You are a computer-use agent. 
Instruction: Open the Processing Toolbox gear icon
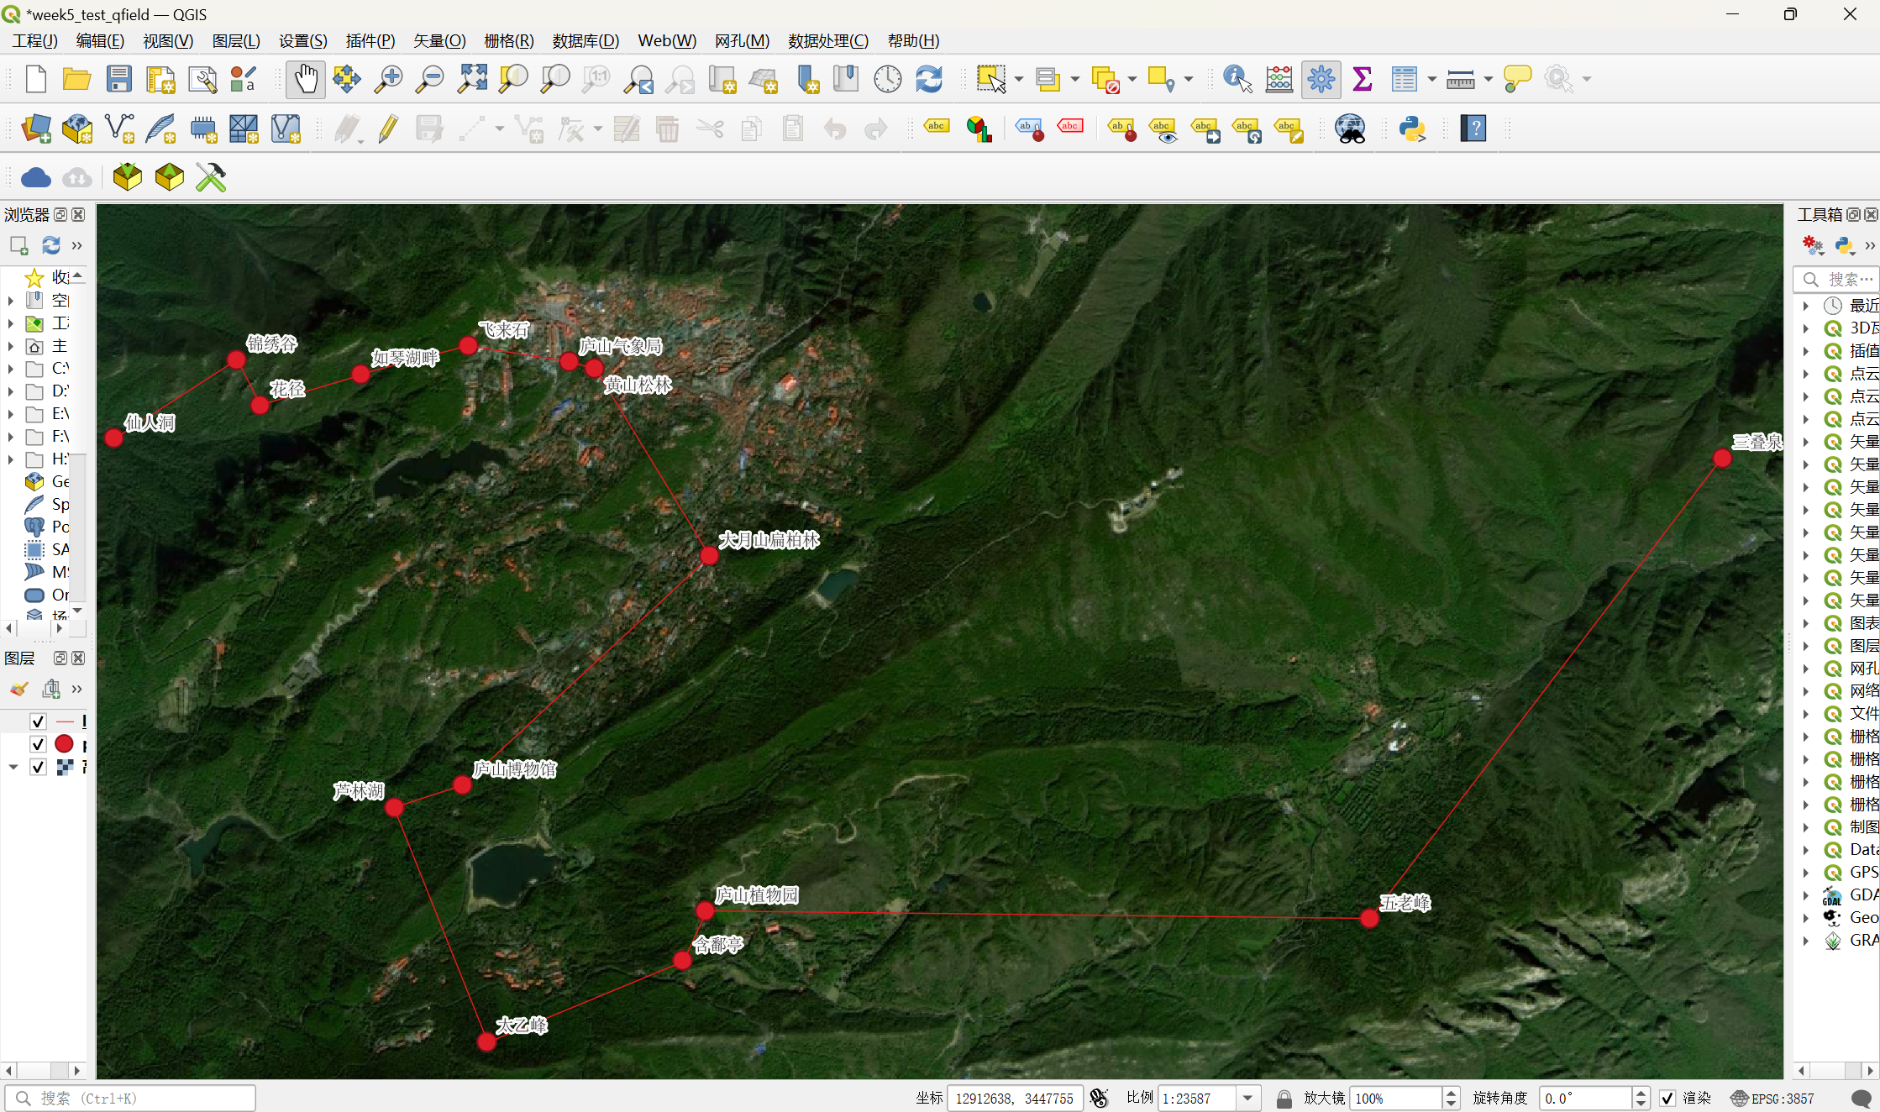(x=1321, y=79)
